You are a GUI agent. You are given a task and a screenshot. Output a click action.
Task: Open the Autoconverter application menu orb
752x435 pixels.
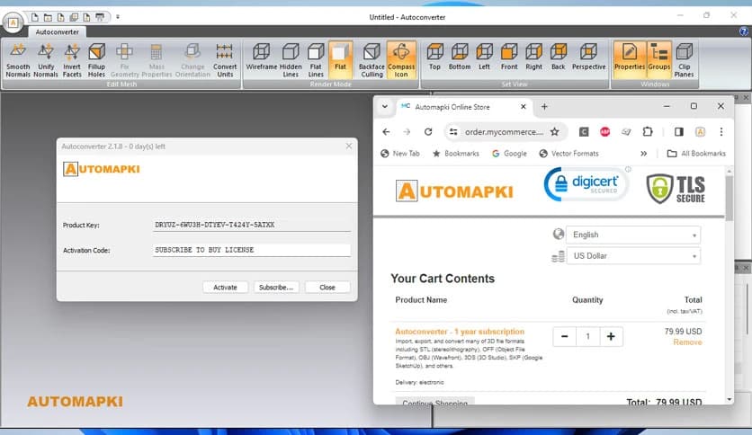[x=13, y=22]
